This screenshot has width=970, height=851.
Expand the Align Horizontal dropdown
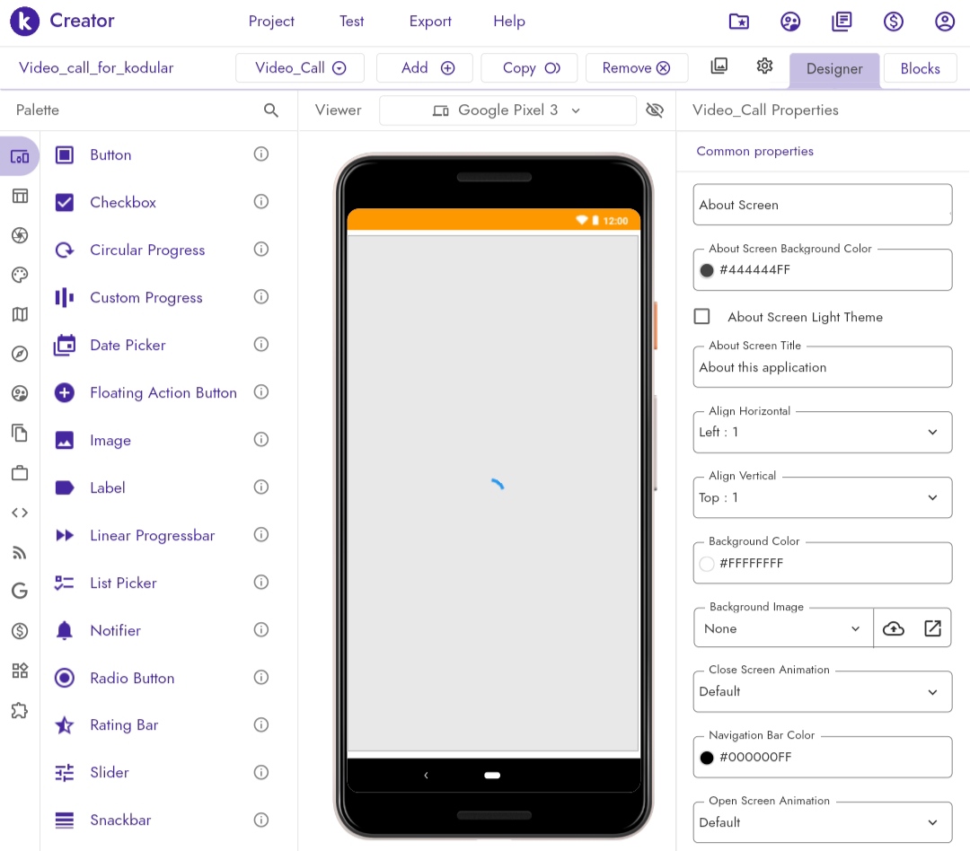pyautogui.click(x=822, y=433)
